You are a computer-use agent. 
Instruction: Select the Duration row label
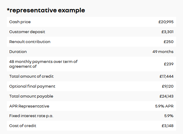click(x=18, y=51)
